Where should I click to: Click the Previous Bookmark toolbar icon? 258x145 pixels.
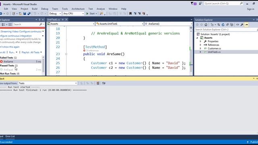[x=135, y=14]
